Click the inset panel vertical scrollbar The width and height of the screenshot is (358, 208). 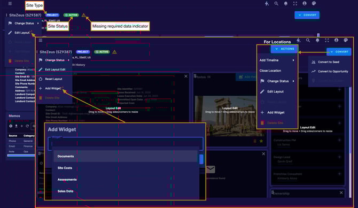pos(350,142)
